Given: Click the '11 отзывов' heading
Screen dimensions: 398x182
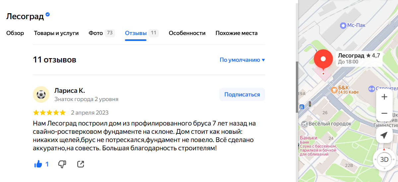Looking at the screenshot, I should [x=55, y=60].
